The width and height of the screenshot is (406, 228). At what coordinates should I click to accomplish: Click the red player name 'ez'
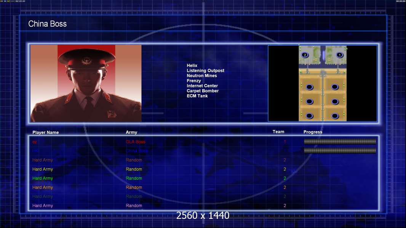point(34,142)
